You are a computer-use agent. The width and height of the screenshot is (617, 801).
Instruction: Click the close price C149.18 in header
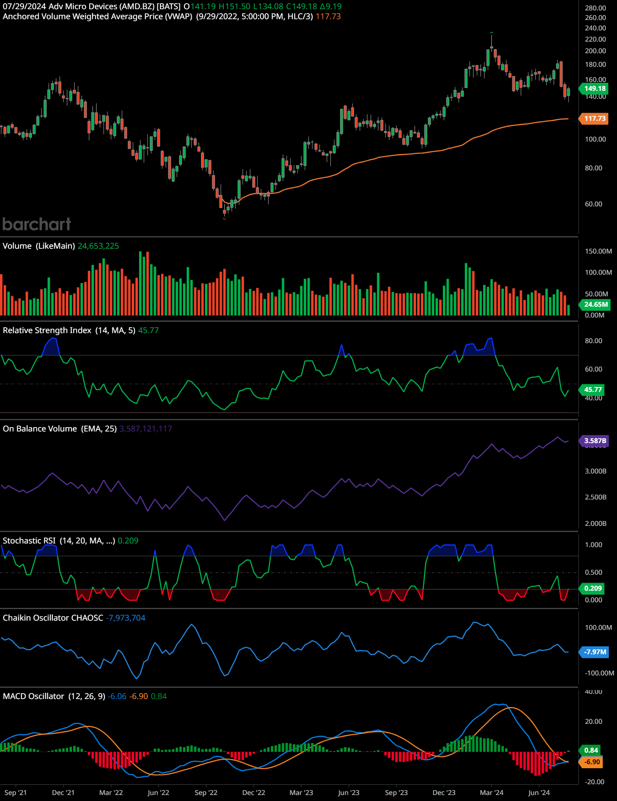[x=301, y=6]
